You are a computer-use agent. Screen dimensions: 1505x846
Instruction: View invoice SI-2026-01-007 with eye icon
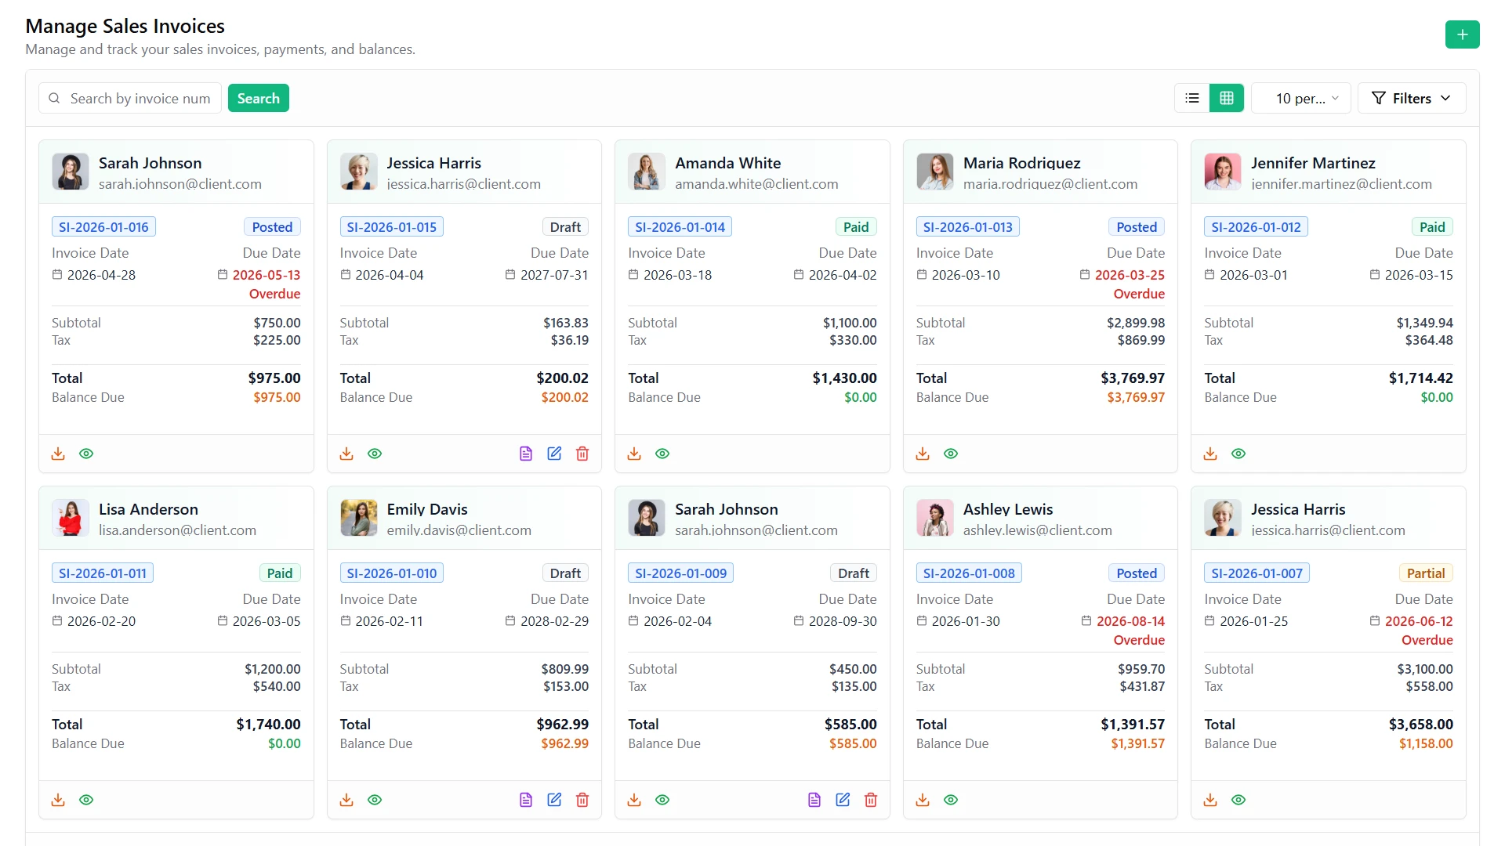pyautogui.click(x=1238, y=800)
